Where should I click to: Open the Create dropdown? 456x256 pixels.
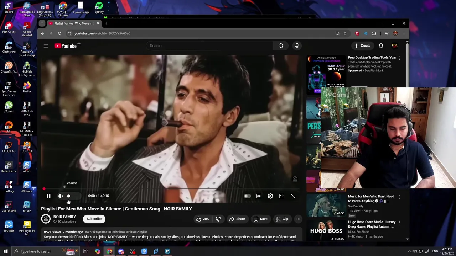(362, 46)
